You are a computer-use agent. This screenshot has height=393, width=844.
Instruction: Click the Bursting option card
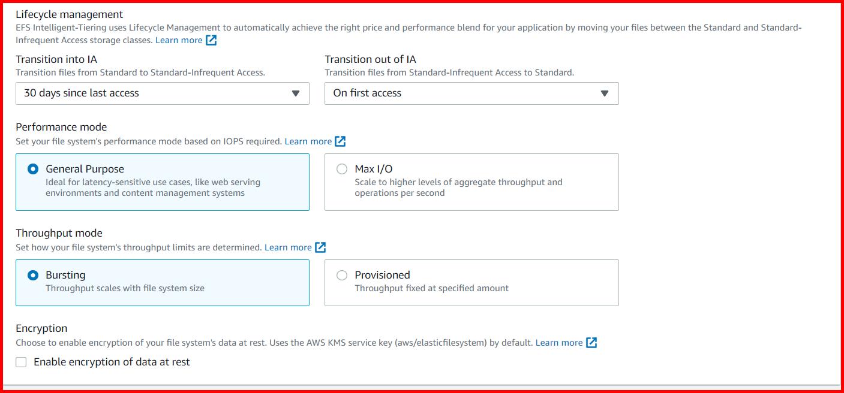tap(162, 282)
